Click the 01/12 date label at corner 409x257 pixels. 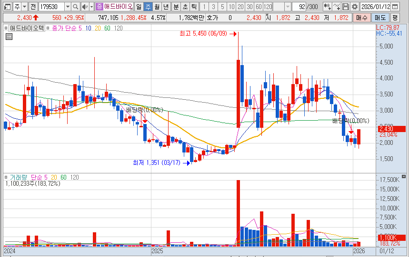[387, 251]
